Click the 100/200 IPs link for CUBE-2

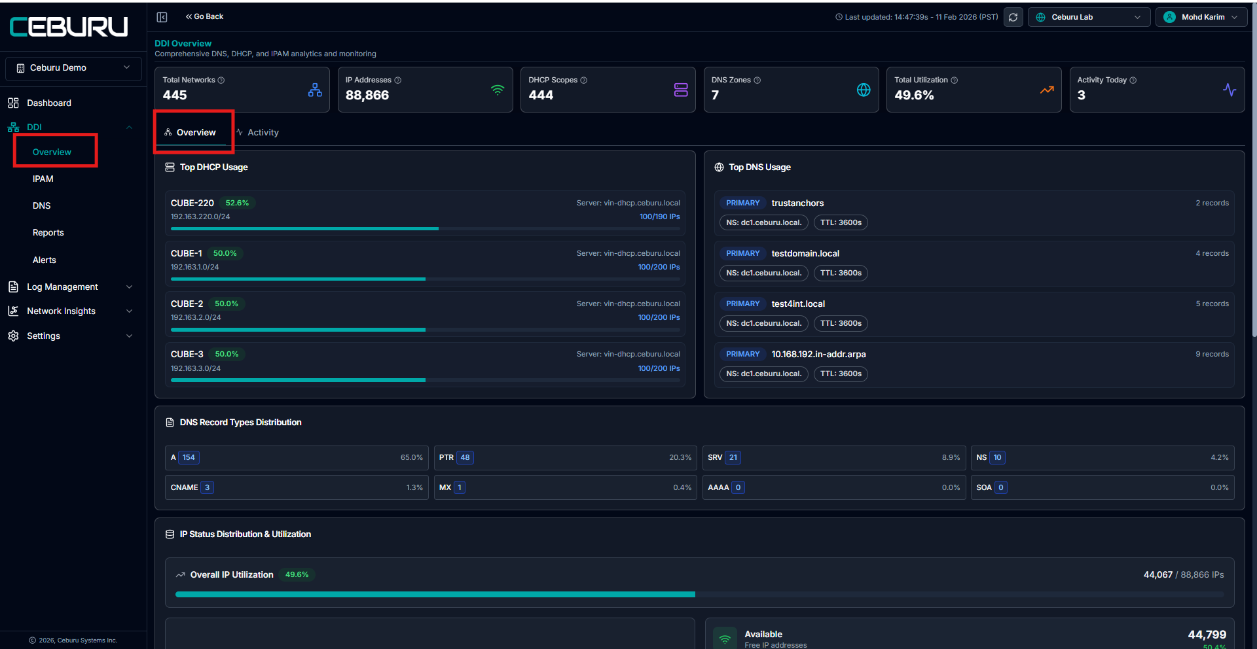pos(659,318)
